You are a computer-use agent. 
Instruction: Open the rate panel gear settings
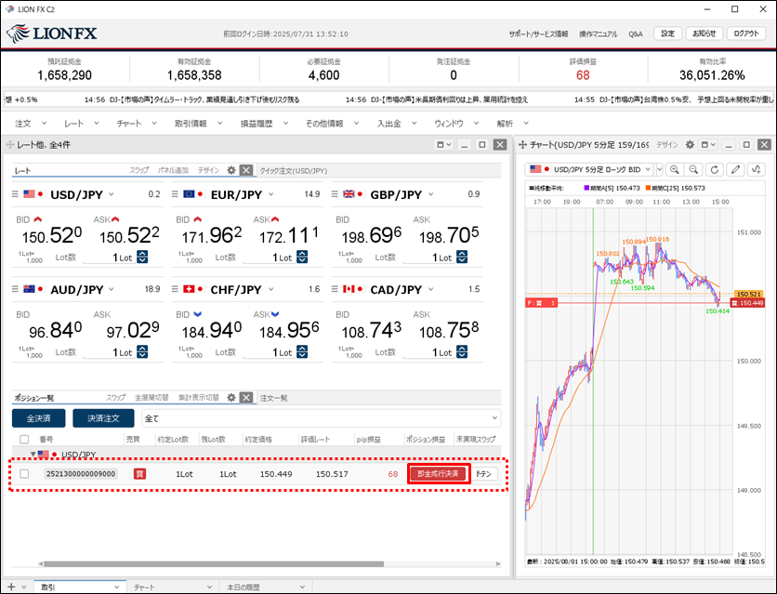[231, 170]
